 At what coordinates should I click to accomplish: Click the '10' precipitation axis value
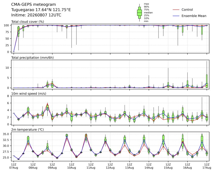pyautogui.click(x=7, y=68)
